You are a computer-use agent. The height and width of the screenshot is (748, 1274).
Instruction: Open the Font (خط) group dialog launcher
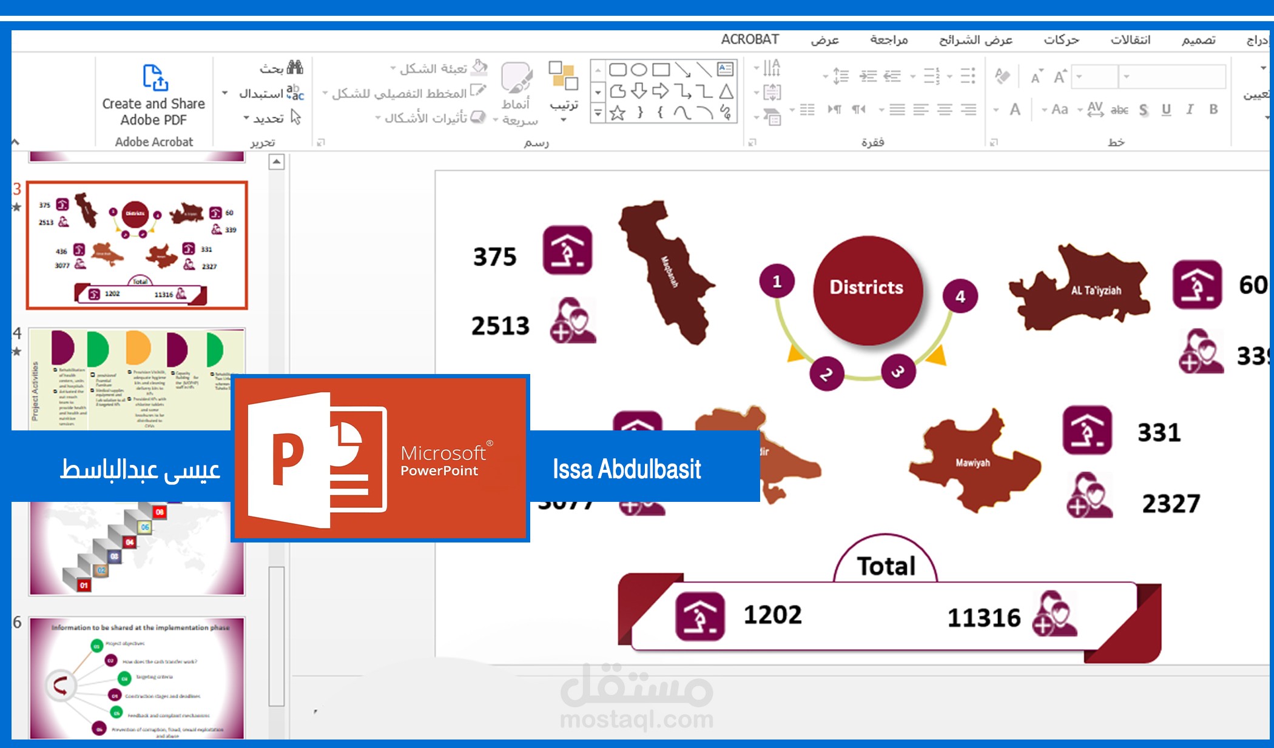[994, 142]
